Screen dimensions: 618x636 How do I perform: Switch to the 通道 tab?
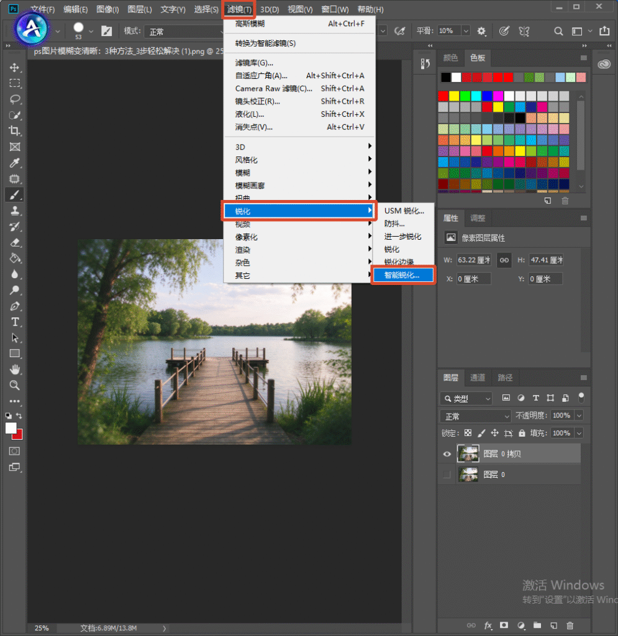coord(477,378)
